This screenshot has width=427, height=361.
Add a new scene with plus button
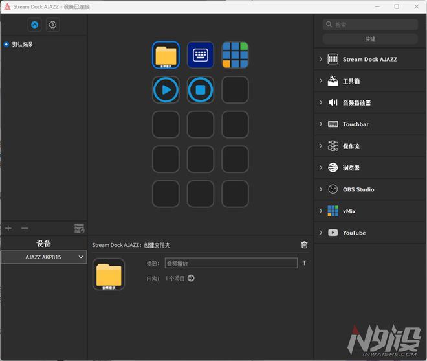coord(8,228)
